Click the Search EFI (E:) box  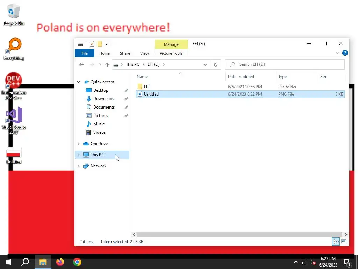[285, 64]
